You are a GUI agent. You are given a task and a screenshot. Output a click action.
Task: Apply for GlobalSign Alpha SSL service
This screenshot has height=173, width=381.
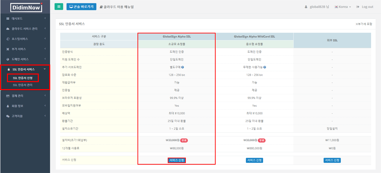pyautogui.click(x=177, y=160)
